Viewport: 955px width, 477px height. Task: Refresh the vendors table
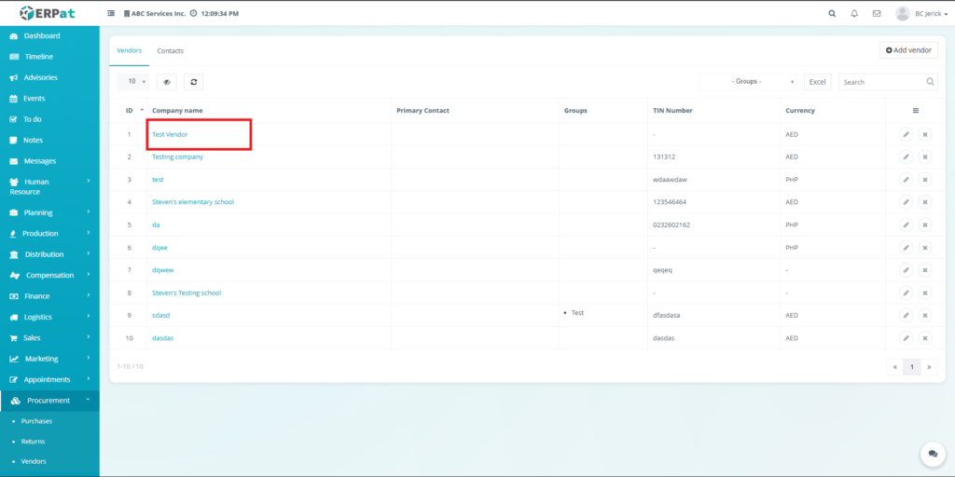[x=194, y=82]
